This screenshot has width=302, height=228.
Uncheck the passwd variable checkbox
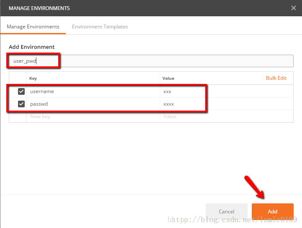point(21,104)
